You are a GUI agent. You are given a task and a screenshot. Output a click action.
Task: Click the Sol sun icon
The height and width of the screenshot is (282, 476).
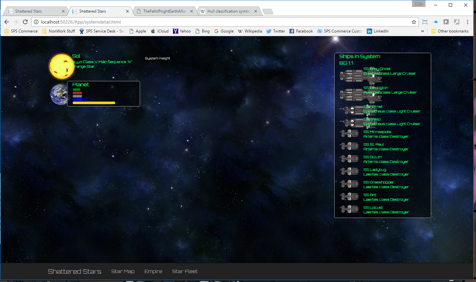click(61, 66)
